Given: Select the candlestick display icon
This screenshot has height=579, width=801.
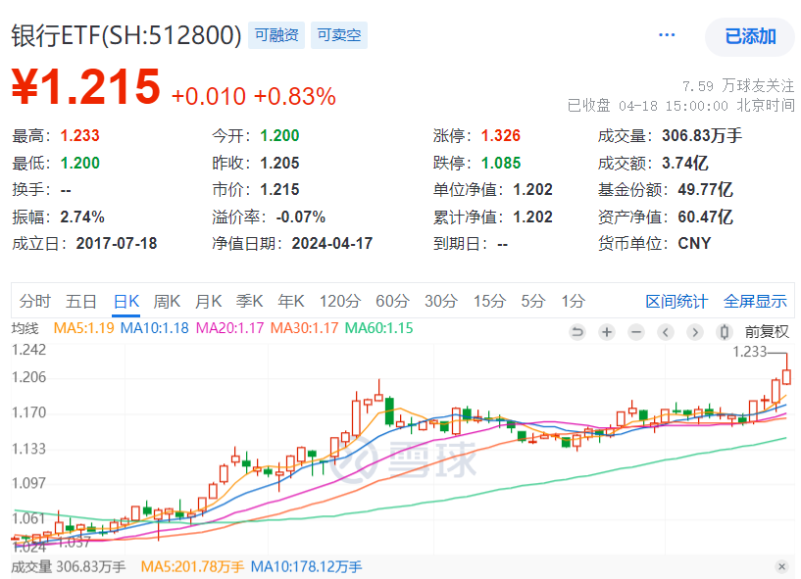Looking at the screenshot, I should (x=724, y=332).
